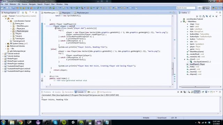The width and height of the screenshot is (223, 125).
Task: Select buttonAtlas field in Outline
Action: coord(199,34)
